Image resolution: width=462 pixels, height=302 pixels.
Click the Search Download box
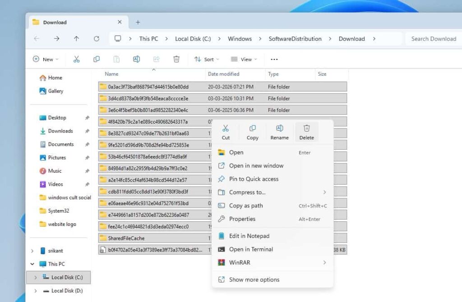click(434, 39)
